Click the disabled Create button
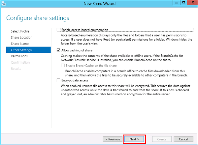The height and width of the screenshot is (145, 198). 161,139
